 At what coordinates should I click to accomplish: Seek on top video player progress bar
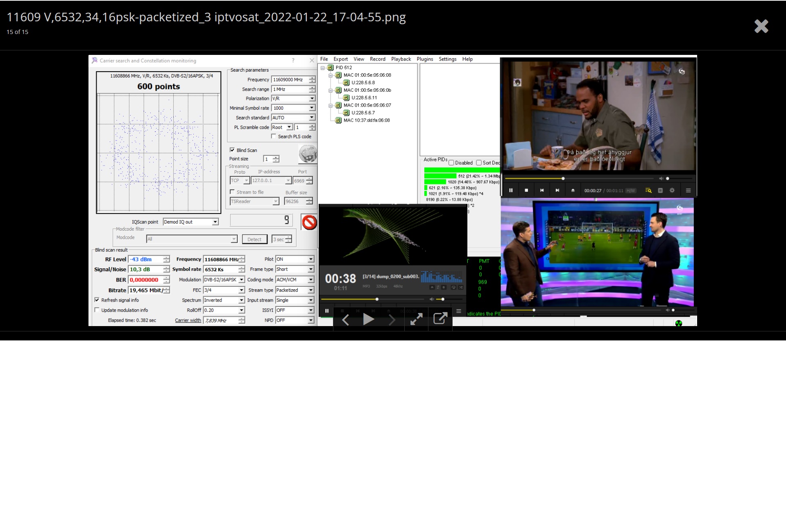coord(579,179)
